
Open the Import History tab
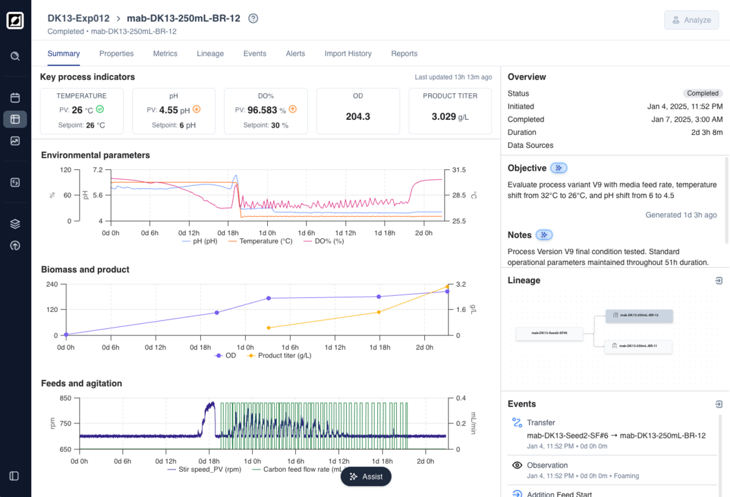(348, 53)
